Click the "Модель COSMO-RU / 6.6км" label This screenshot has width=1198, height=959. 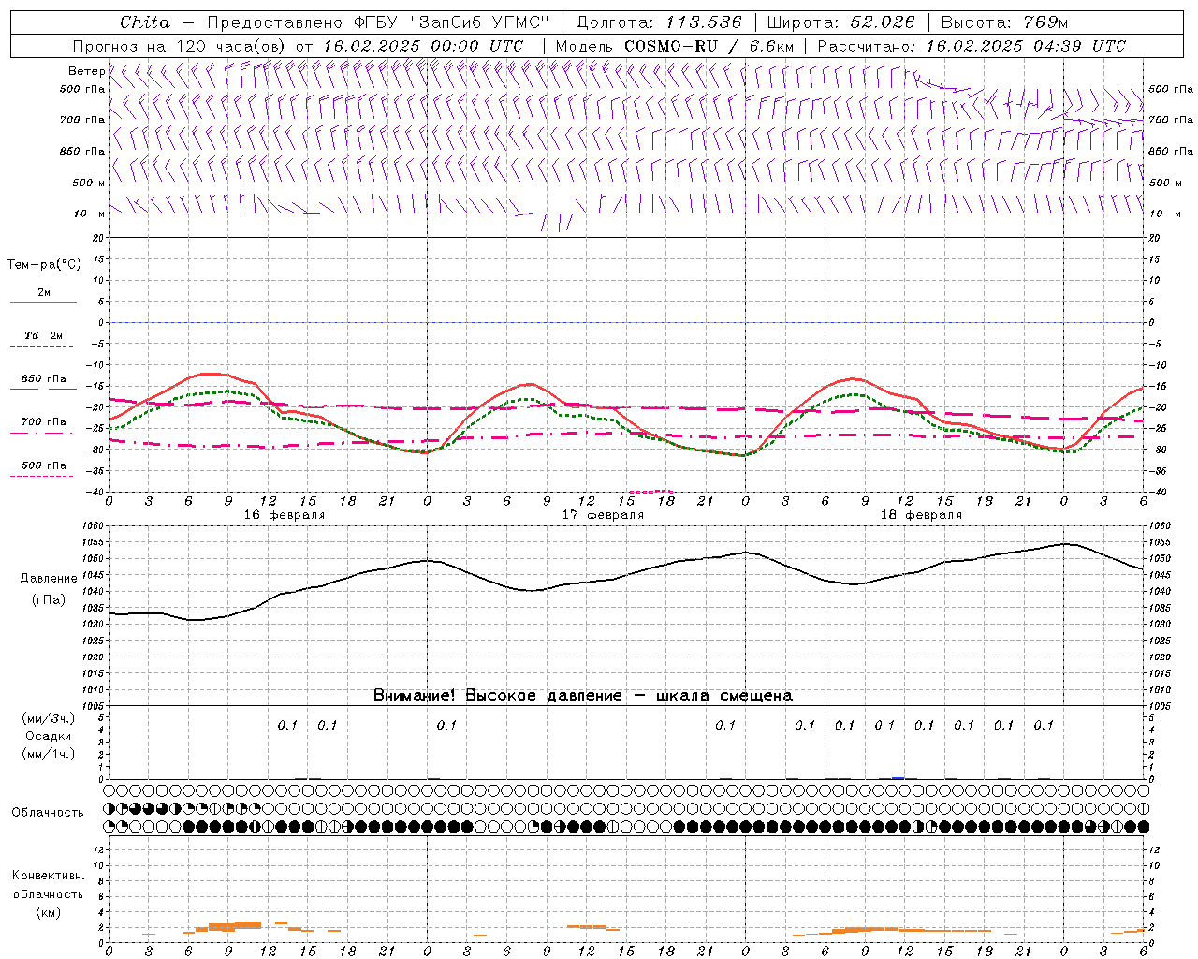click(x=674, y=46)
